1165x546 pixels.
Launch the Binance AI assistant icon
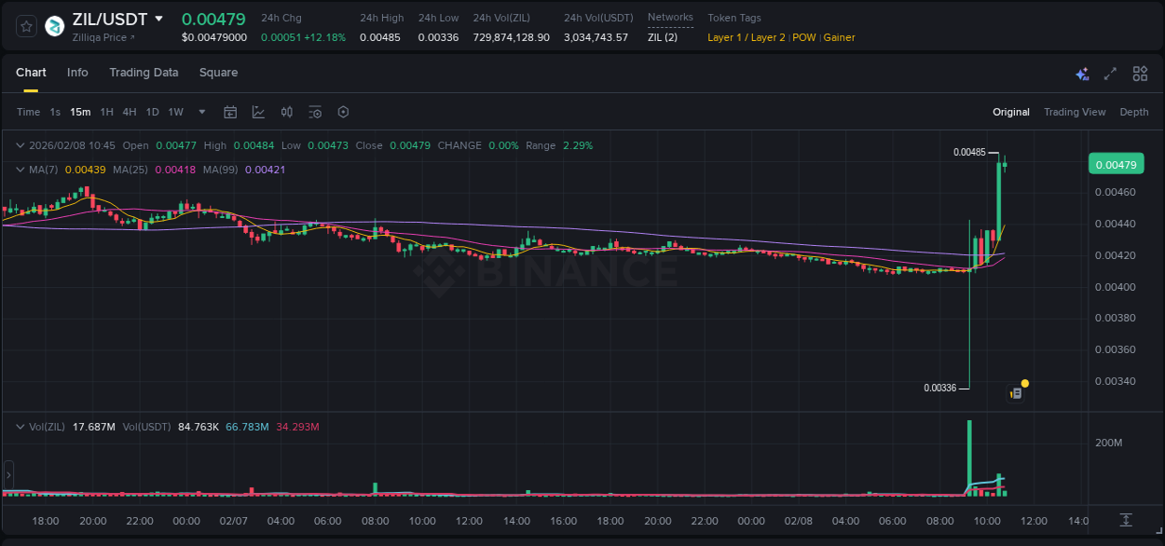1082,73
